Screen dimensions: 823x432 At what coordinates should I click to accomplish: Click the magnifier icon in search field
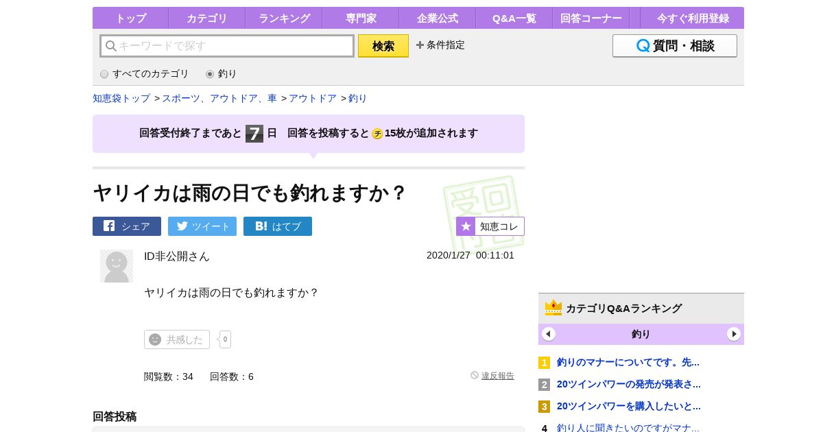(110, 46)
